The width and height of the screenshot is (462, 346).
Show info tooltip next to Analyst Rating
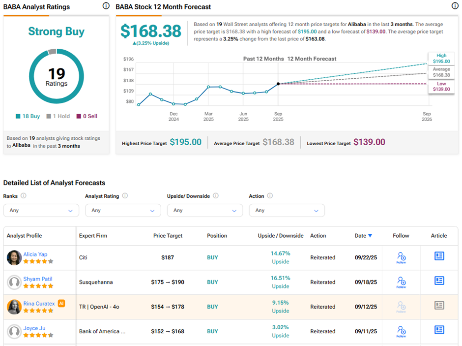click(x=125, y=196)
